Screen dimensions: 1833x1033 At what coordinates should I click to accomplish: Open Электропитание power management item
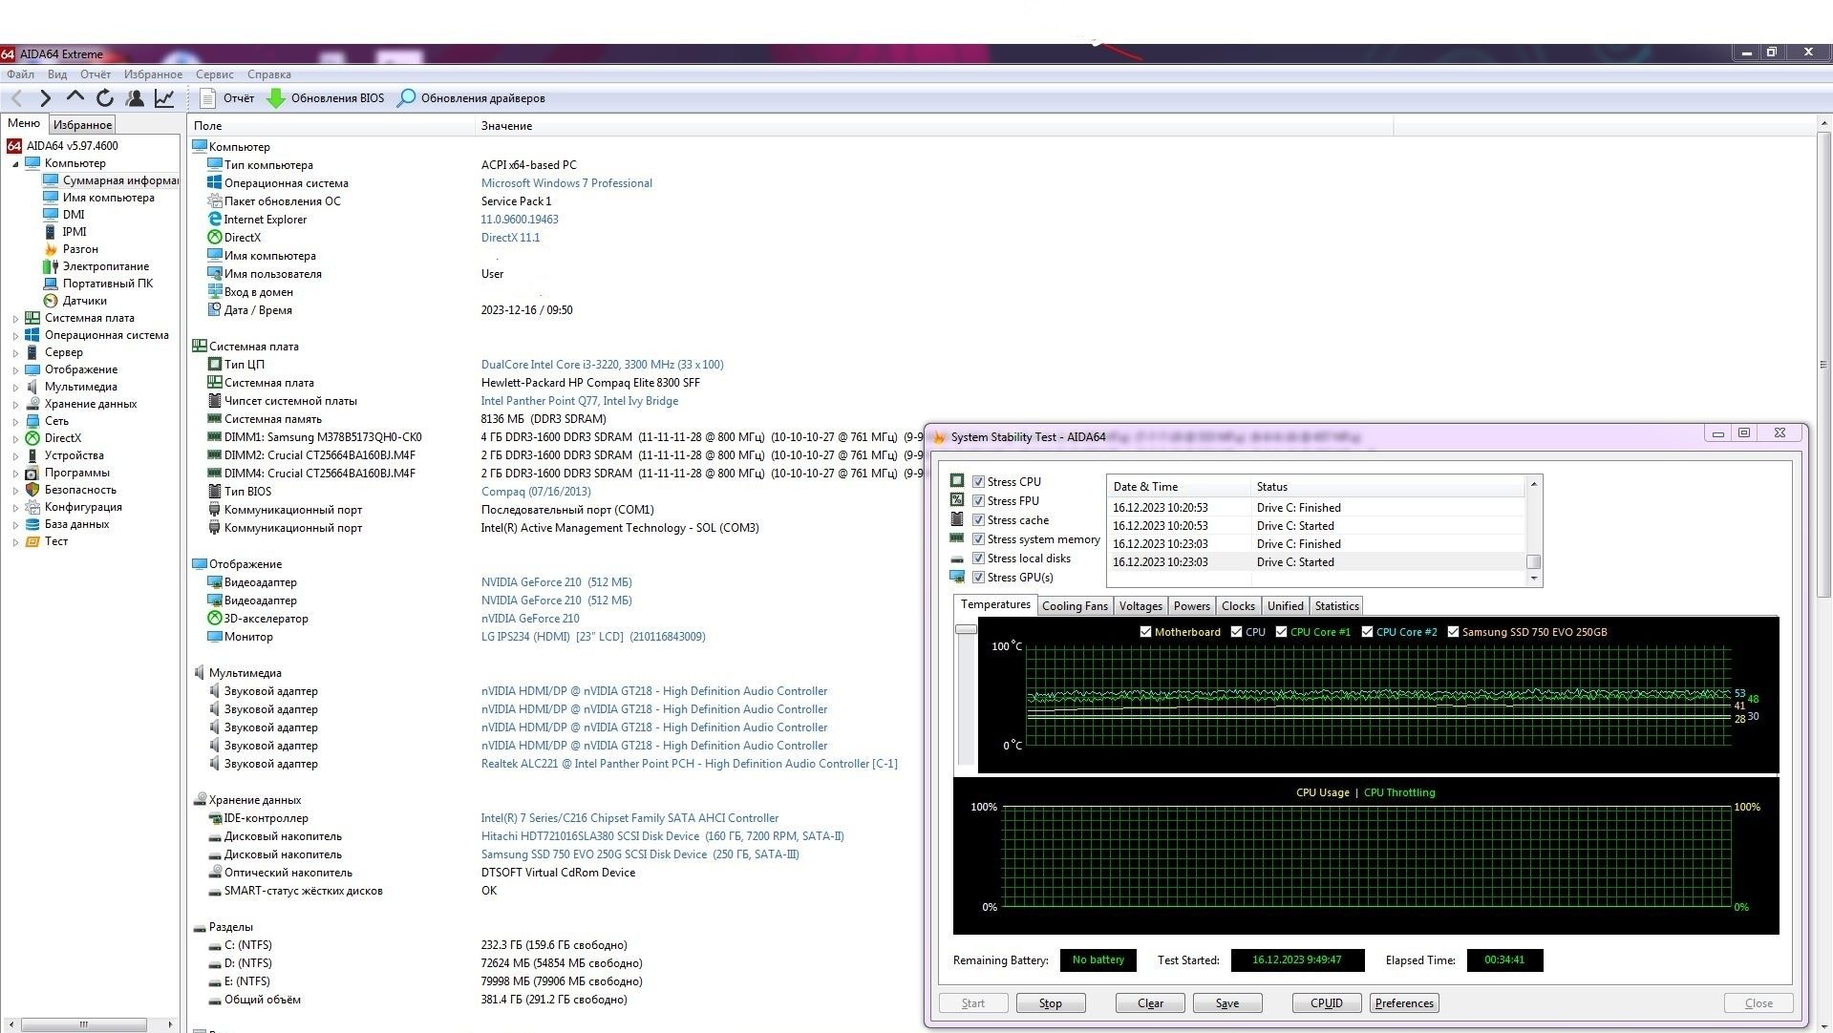tap(106, 266)
